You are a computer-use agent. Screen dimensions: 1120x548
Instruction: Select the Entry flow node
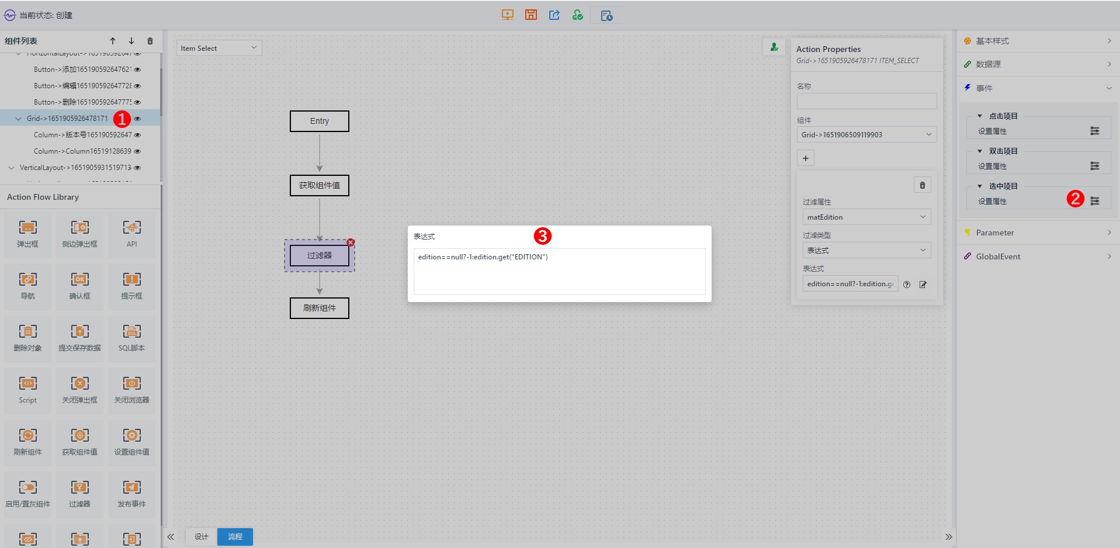(320, 121)
